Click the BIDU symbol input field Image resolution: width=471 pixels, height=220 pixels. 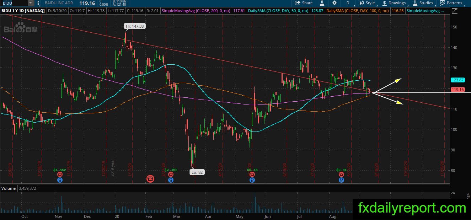click(x=14, y=3)
